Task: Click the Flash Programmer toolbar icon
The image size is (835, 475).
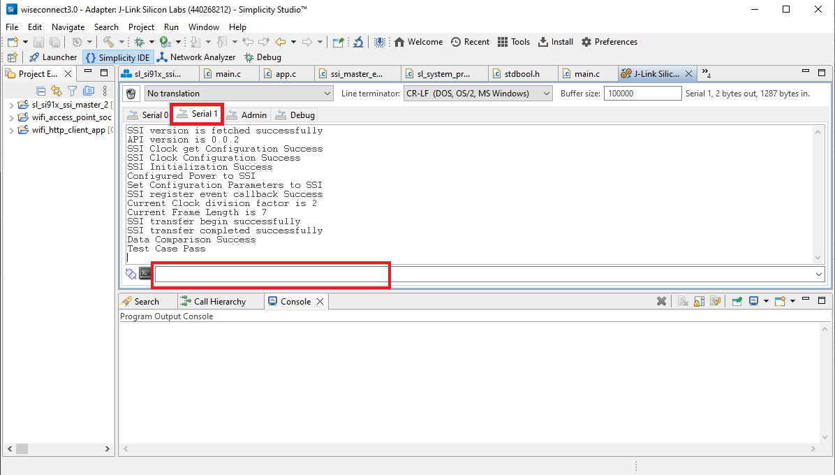Action: coord(380,42)
